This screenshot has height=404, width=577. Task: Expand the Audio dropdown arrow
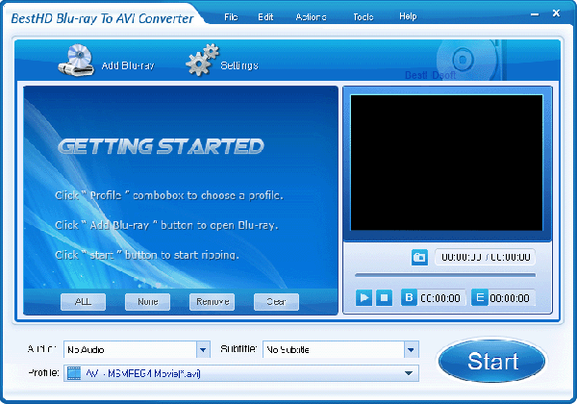[x=203, y=349]
